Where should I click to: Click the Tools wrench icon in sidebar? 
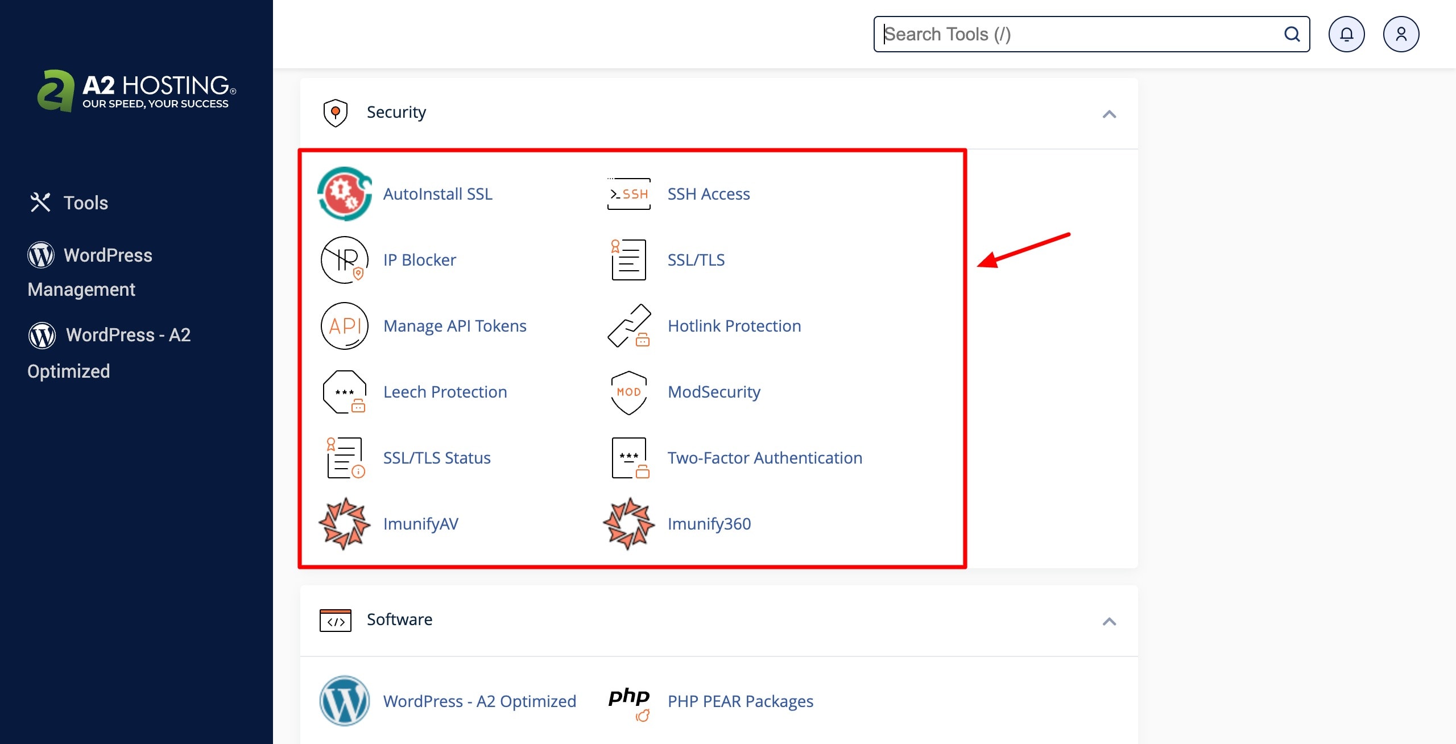[x=40, y=202]
